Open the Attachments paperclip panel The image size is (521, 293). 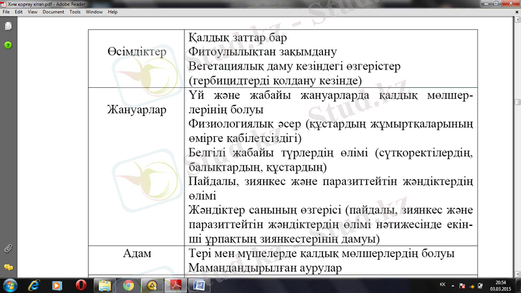[x=8, y=249]
